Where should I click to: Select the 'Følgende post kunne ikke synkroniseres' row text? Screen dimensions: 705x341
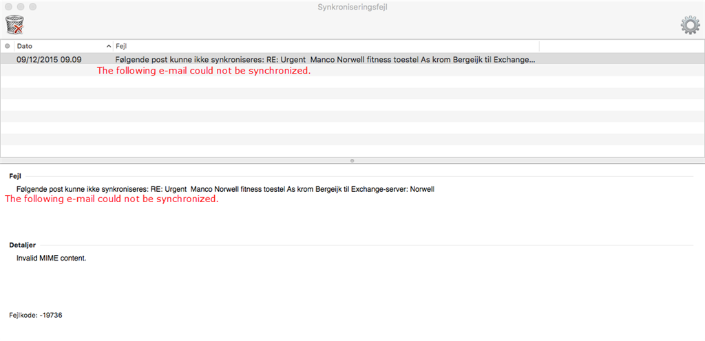pyautogui.click(x=326, y=59)
